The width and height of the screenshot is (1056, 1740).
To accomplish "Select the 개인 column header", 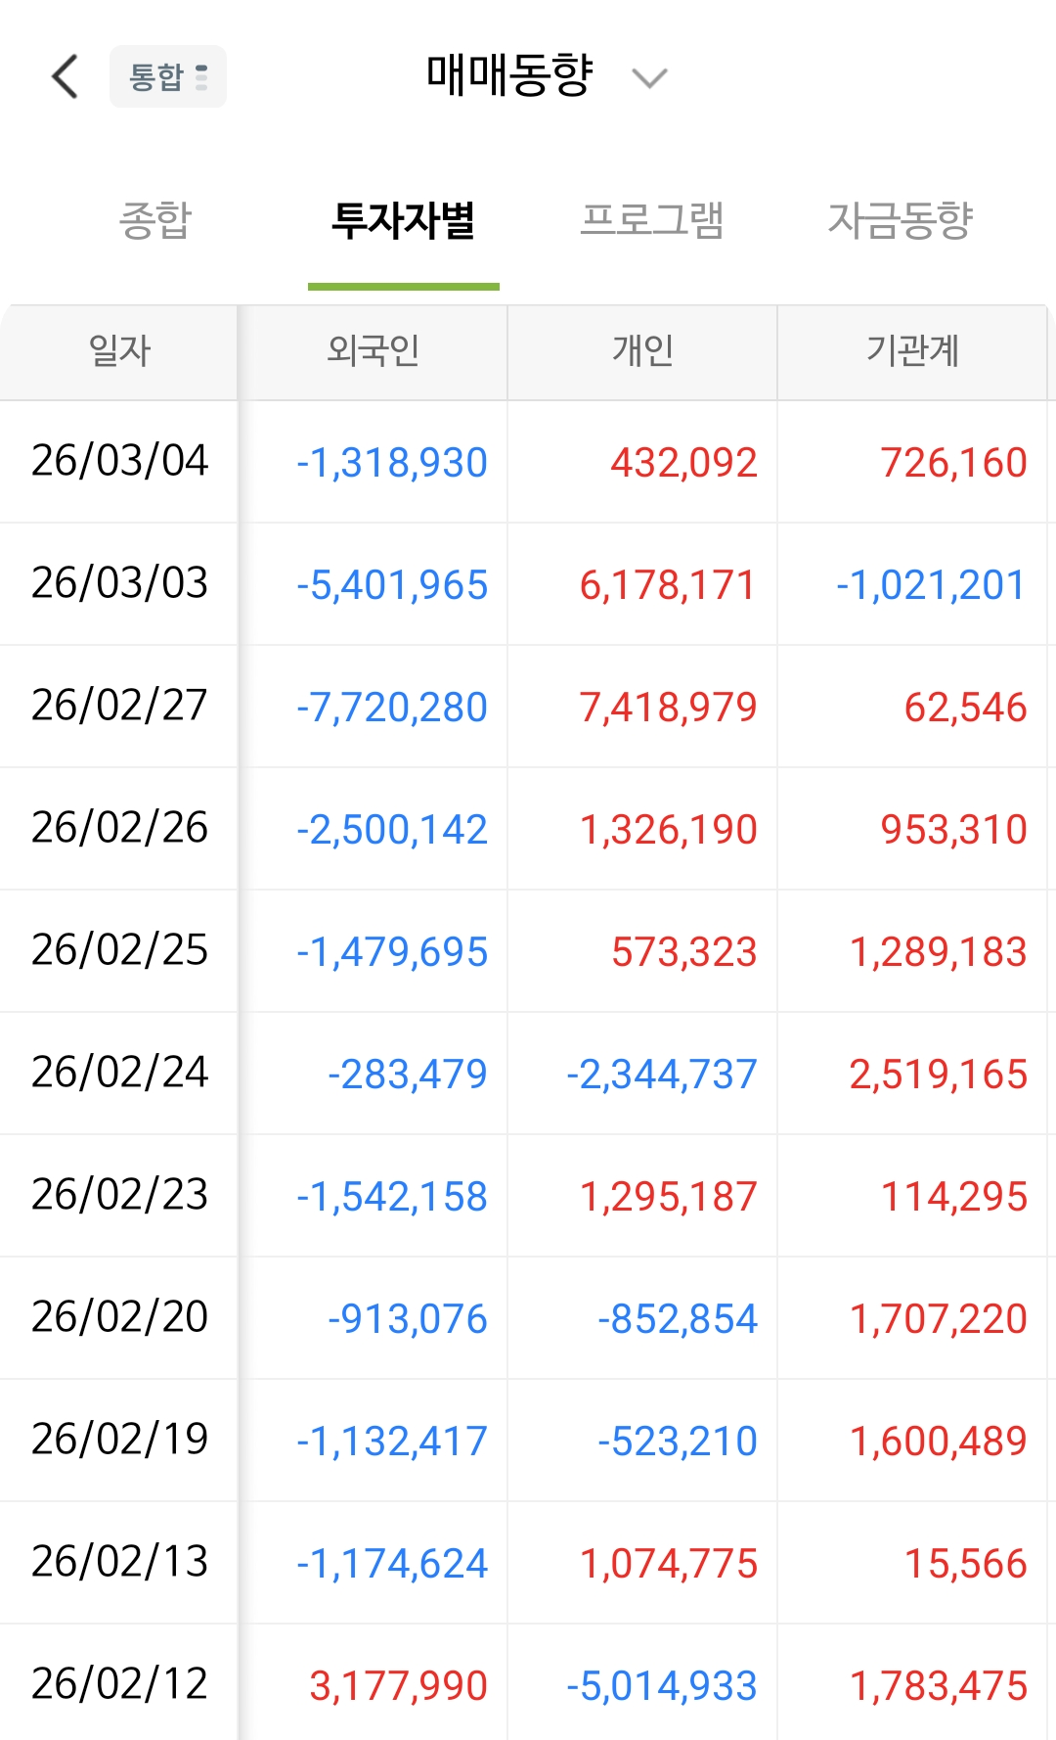I will (x=642, y=350).
